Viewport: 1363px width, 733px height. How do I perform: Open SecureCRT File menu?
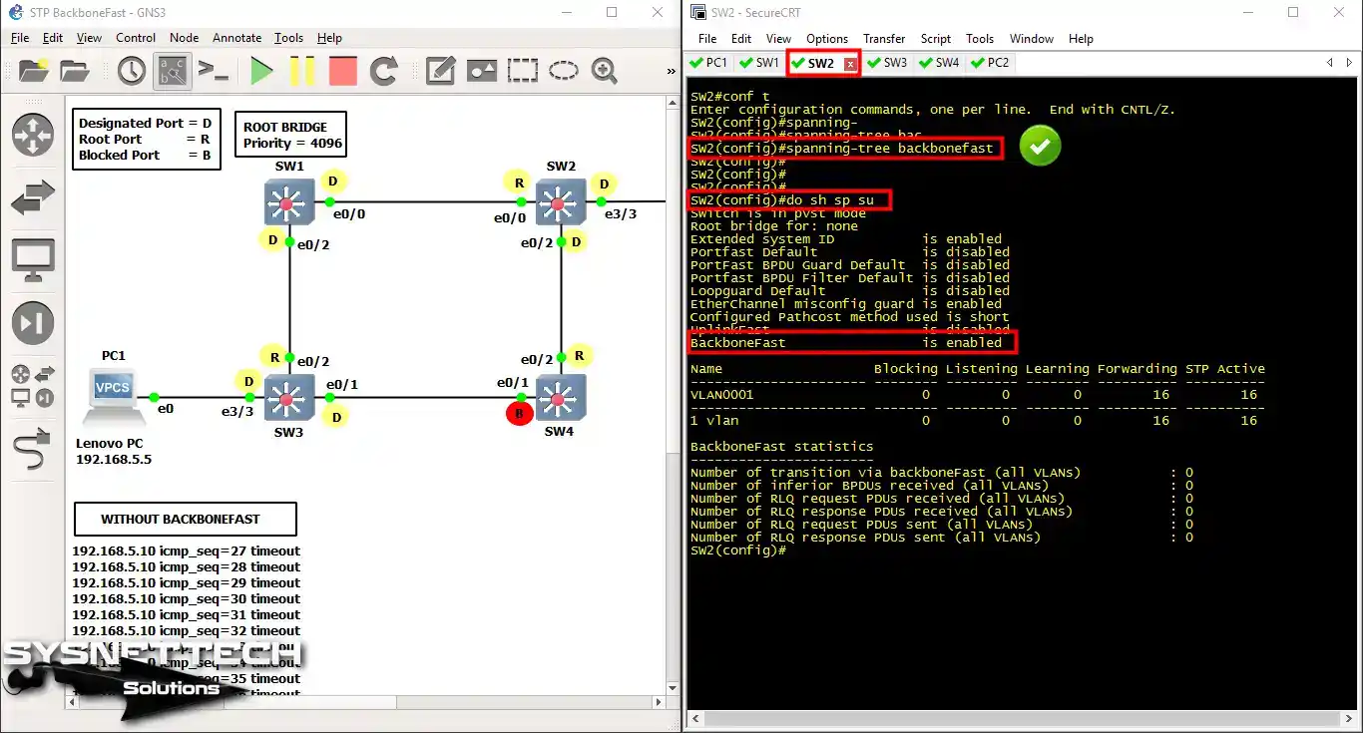707,39
